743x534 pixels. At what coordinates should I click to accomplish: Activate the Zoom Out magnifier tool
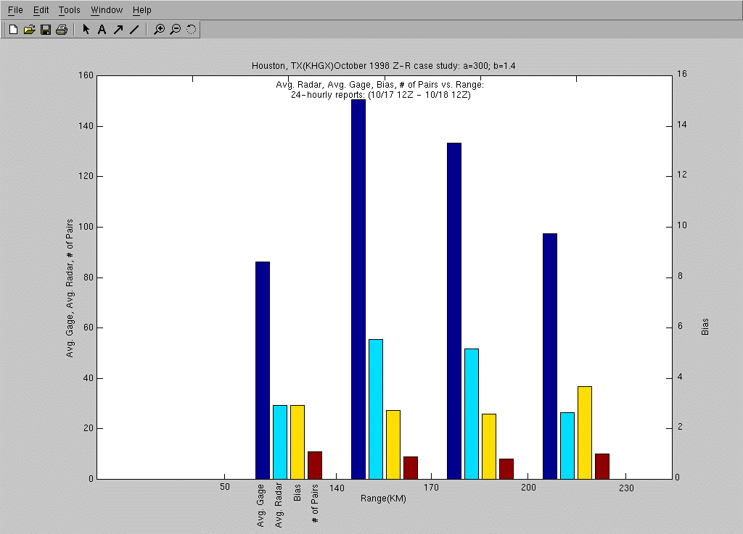tap(176, 29)
